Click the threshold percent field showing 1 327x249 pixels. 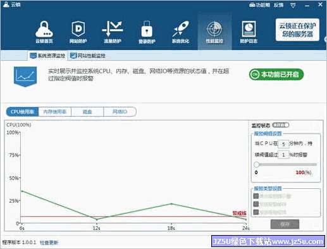pyautogui.click(x=283, y=155)
